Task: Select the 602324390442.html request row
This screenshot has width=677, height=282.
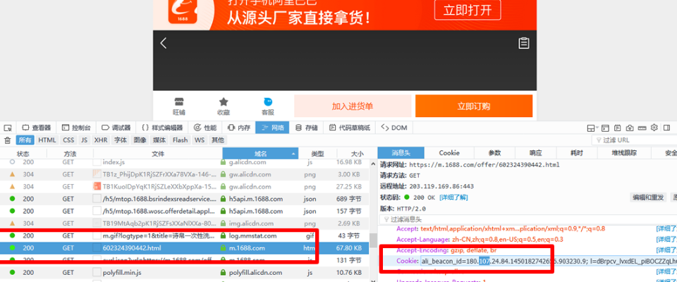Action: click(x=184, y=248)
